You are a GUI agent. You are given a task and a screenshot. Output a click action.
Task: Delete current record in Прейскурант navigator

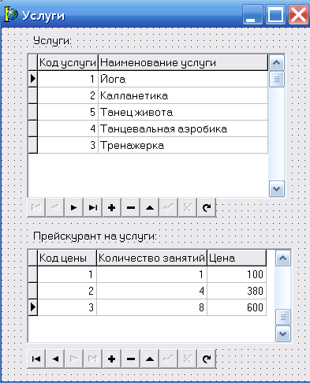[131, 359]
